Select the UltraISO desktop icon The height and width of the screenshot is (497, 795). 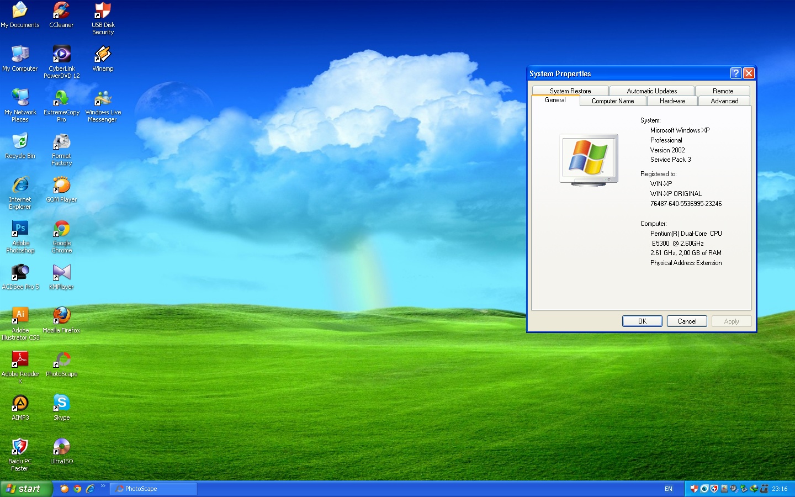tap(61, 451)
